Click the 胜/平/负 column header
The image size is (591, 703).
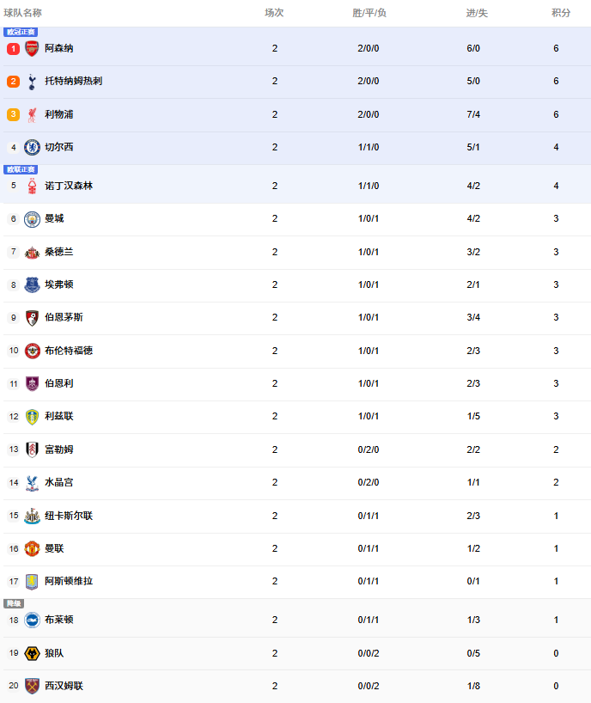[369, 13]
